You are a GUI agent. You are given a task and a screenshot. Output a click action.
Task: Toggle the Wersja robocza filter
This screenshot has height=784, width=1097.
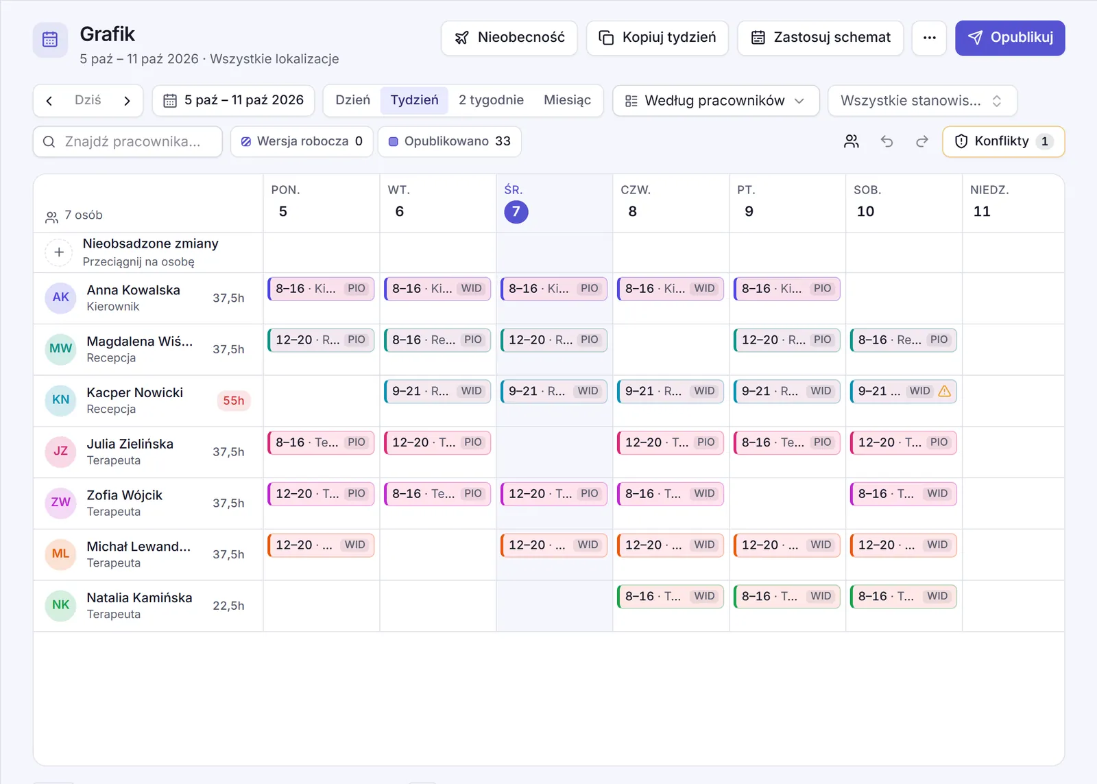[302, 141]
